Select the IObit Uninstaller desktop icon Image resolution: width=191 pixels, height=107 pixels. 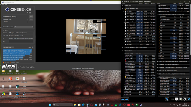pos(17,88)
